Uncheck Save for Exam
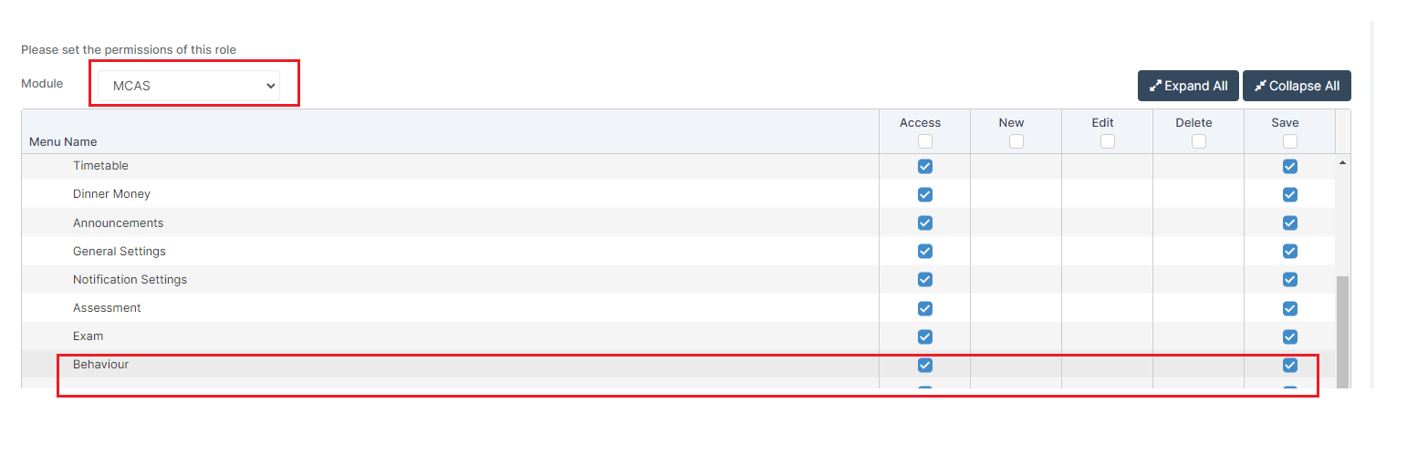 (1290, 336)
